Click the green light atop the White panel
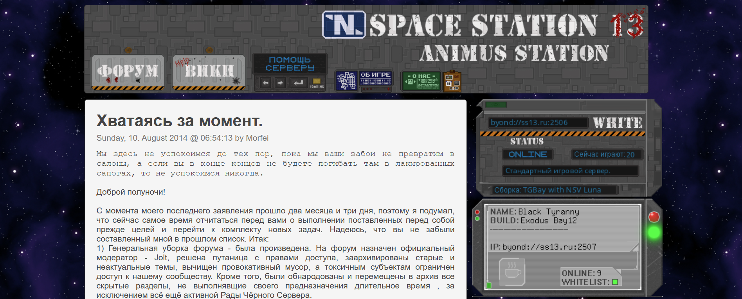Image resolution: width=742 pixels, height=299 pixels. click(x=496, y=105)
